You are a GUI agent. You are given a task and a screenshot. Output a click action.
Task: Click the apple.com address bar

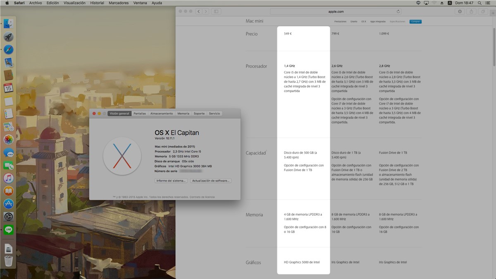click(x=336, y=12)
